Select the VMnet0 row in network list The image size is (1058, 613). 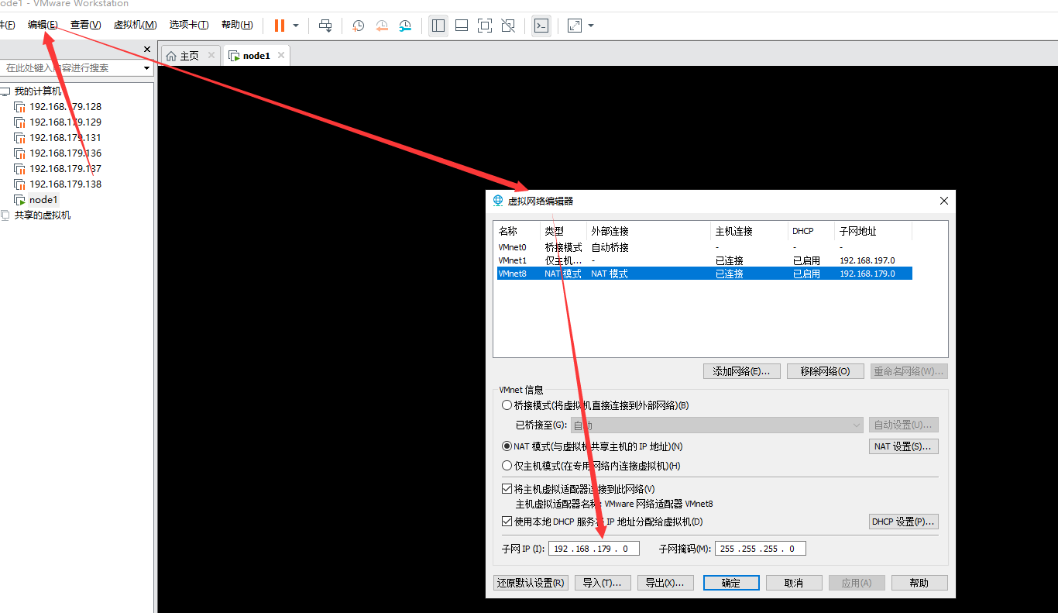pos(704,247)
